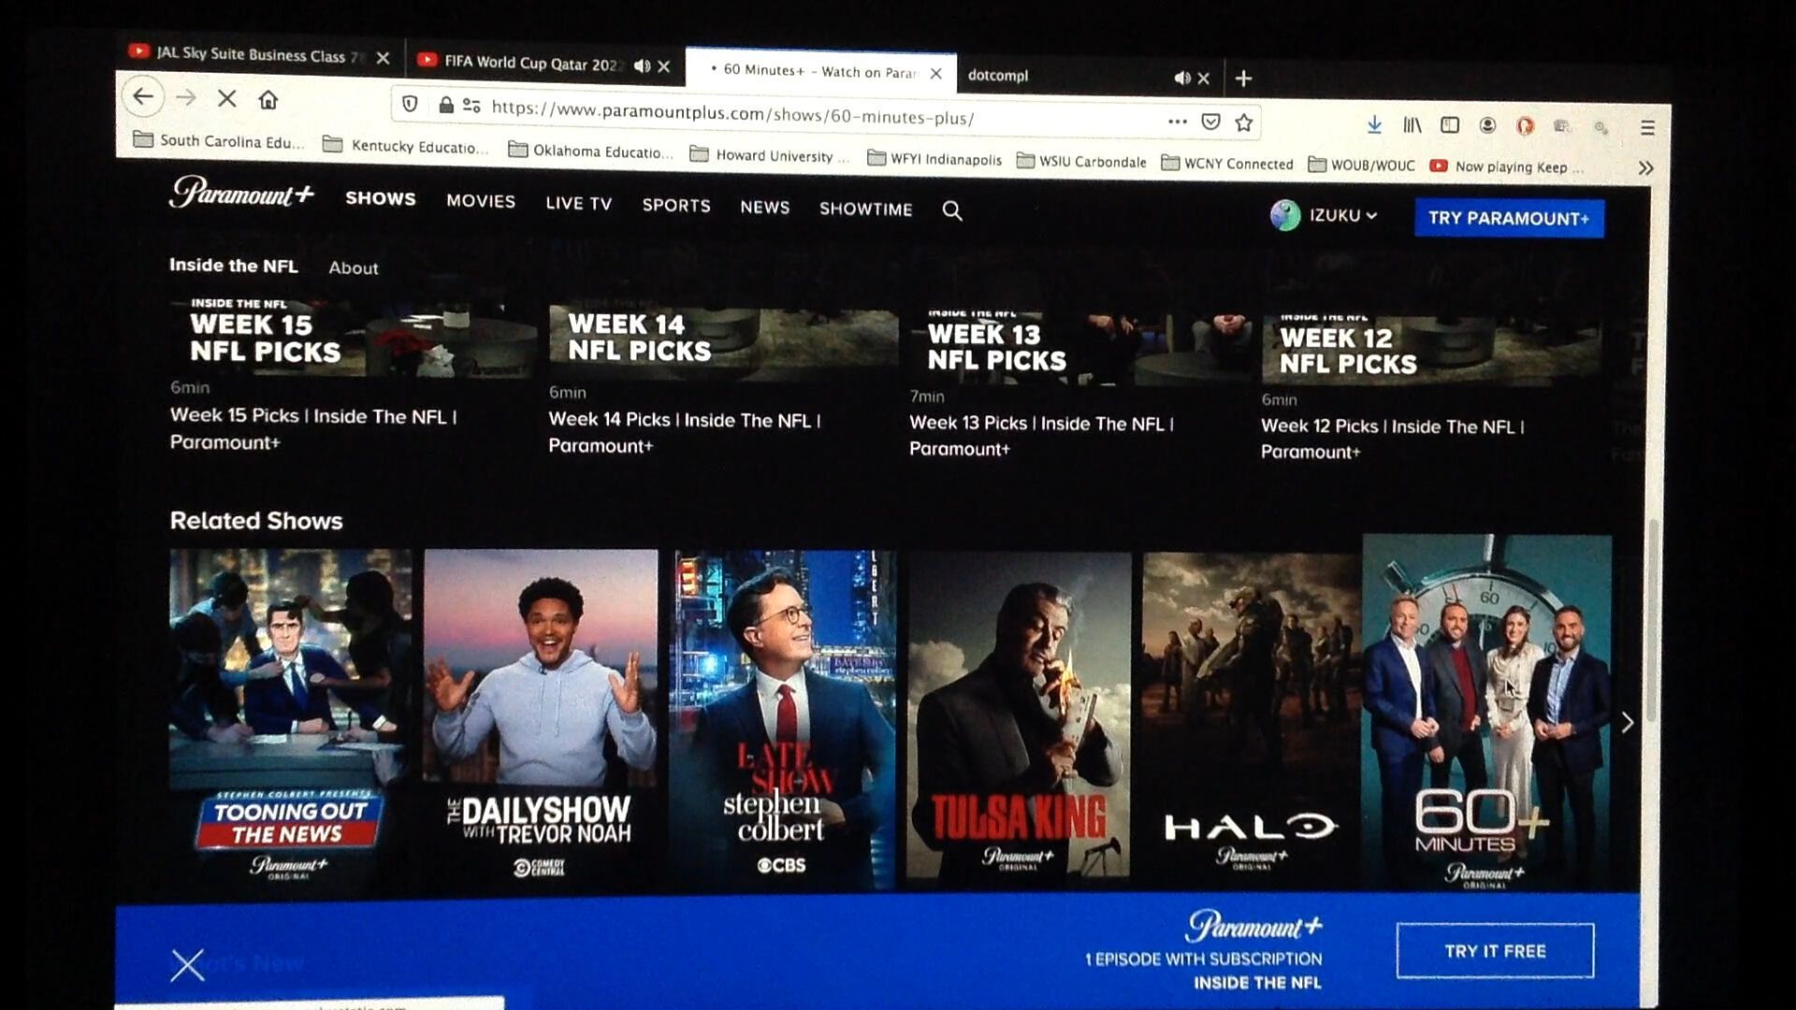The height and width of the screenshot is (1010, 1796).
Task: Open WCNY Connected bookmark folder
Action: (1226, 164)
